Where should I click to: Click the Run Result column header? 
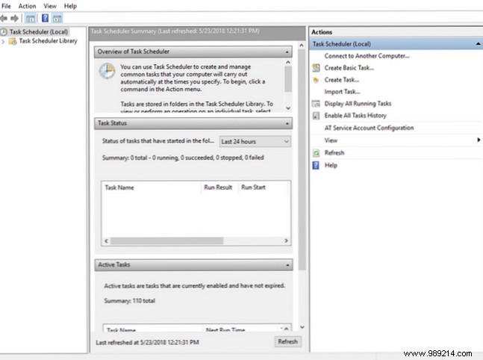pos(218,187)
